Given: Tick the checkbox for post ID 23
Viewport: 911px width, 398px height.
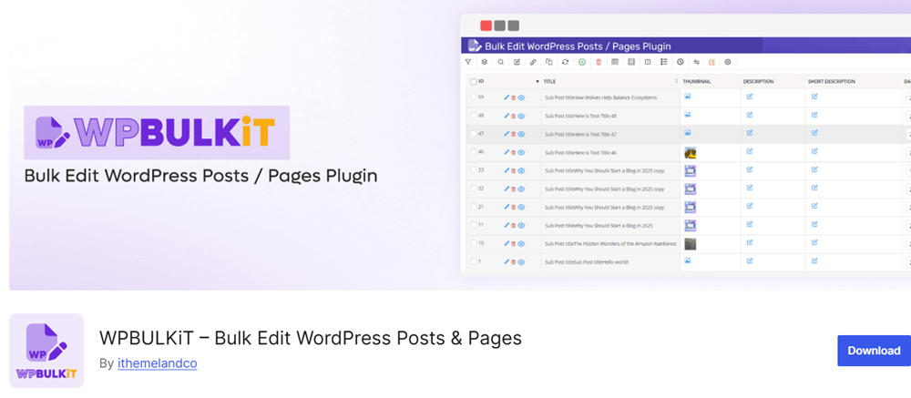Looking at the screenshot, I should pos(473,170).
